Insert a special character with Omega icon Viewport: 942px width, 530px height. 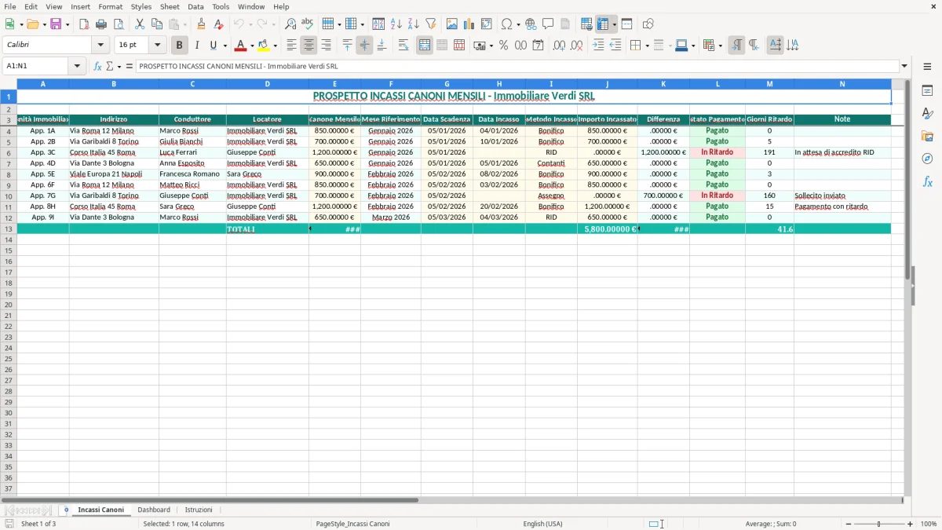tap(506, 24)
